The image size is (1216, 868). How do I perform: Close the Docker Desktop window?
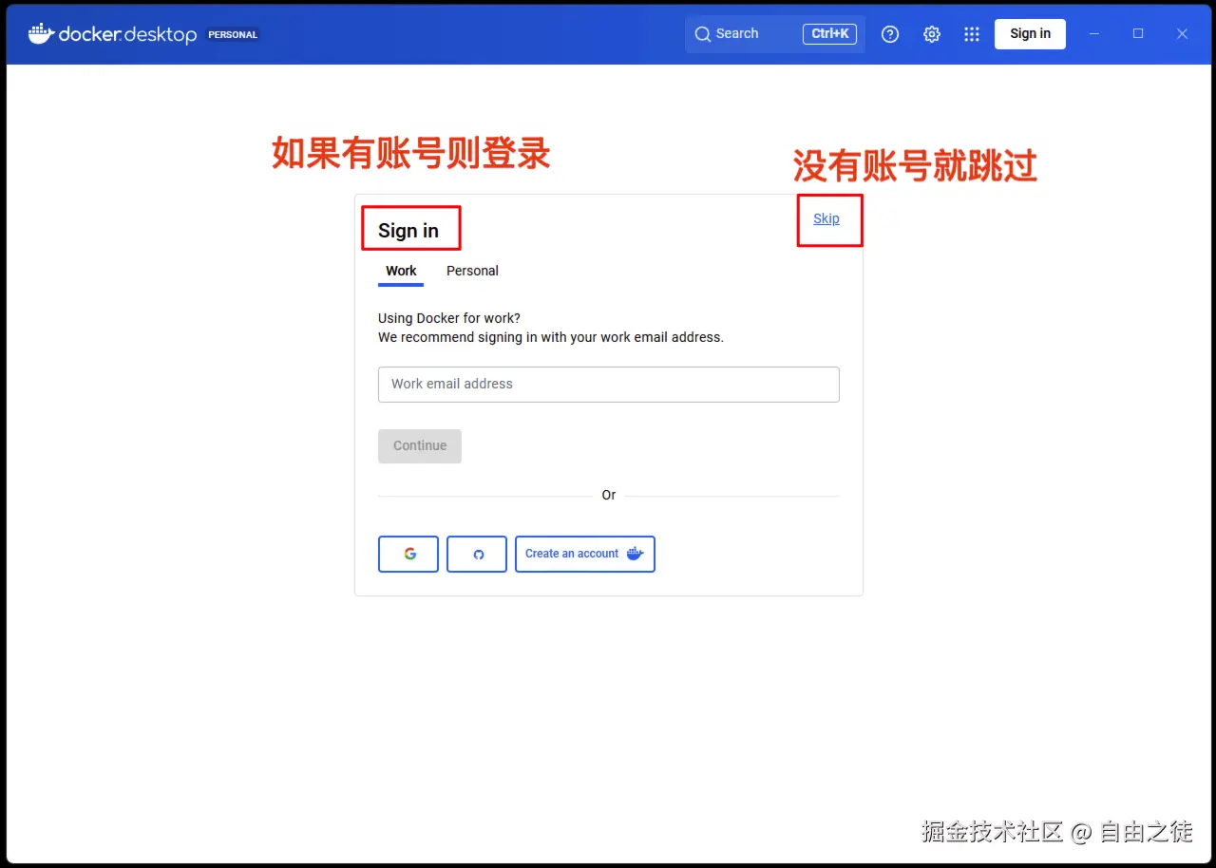click(x=1182, y=33)
